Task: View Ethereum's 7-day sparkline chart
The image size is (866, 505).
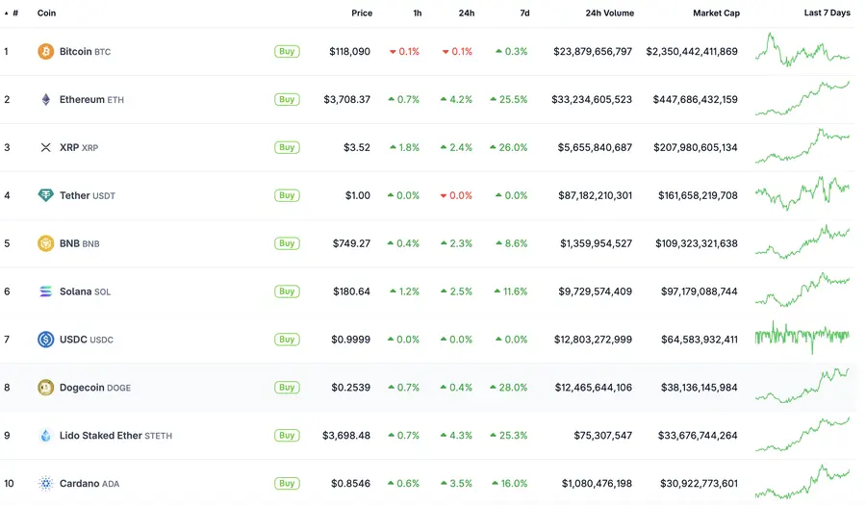Action: click(802, 98)
